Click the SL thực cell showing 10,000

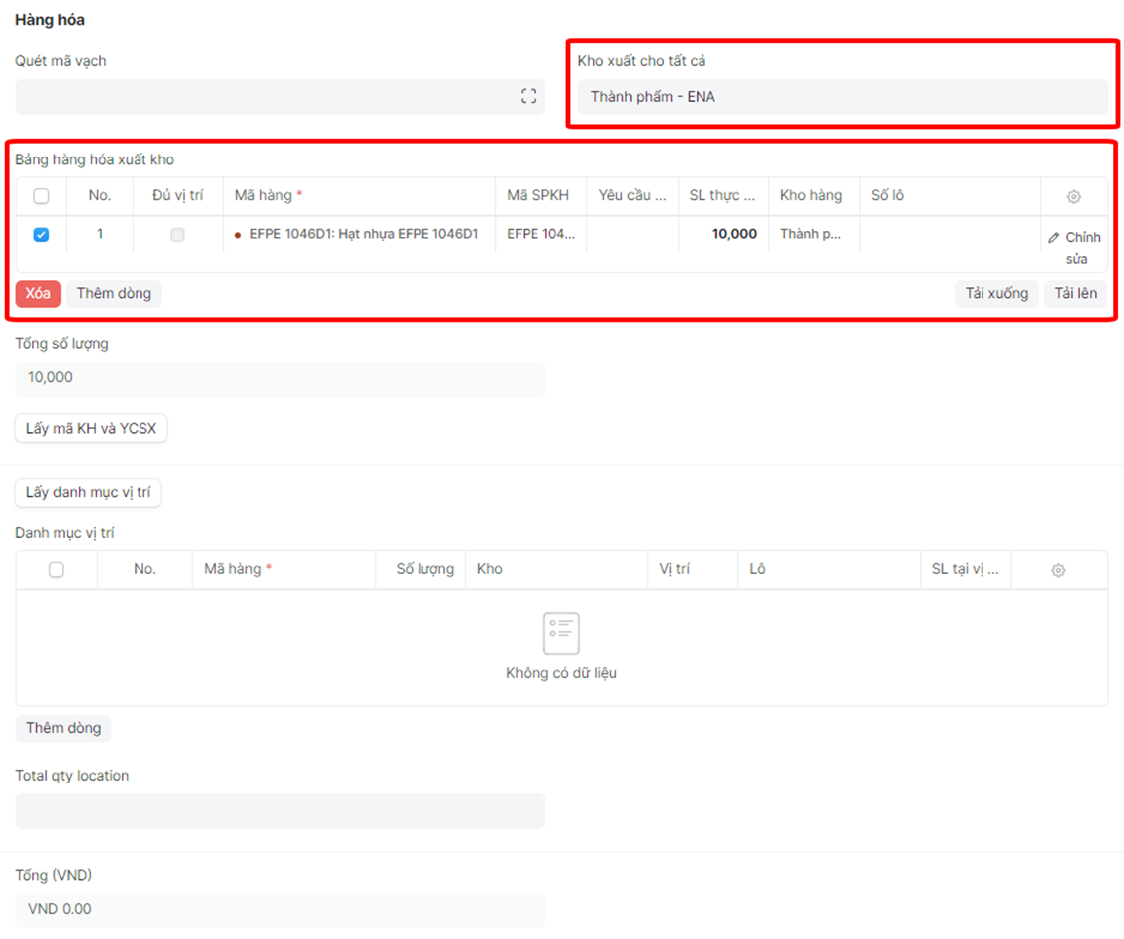722,235
